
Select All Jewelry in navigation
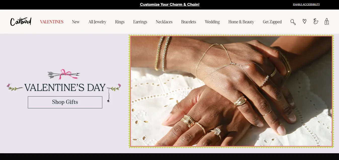click(97, 22)
